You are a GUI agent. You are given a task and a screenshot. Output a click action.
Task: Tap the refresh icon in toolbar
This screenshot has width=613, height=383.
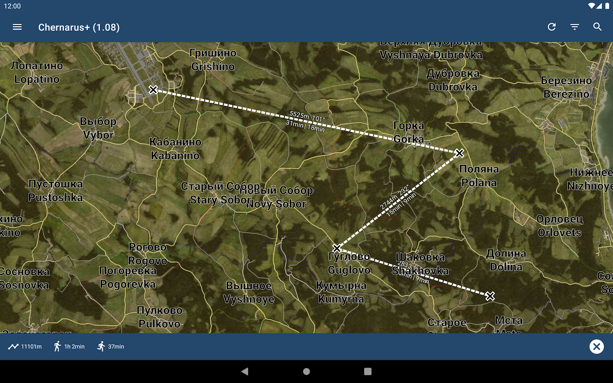(552, 27)
